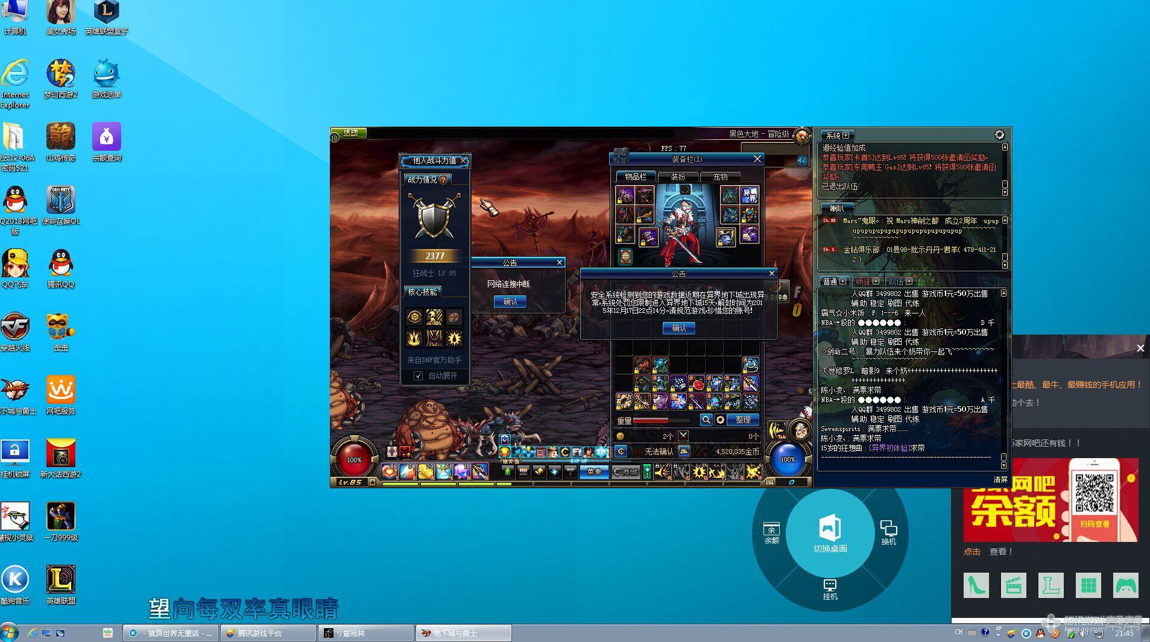Expand the 系统 chat tab options
Screen dimensions: 1150x642
(x=846, y=135)
